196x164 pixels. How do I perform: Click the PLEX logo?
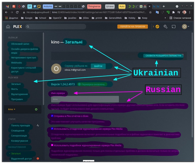coord(17,27)
